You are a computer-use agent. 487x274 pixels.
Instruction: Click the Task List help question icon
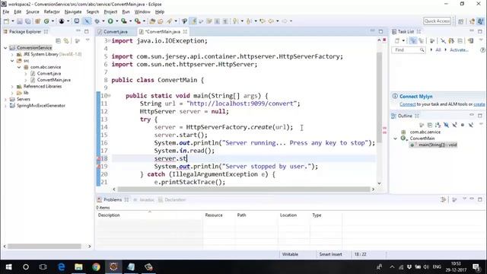(x=482, y=49)
